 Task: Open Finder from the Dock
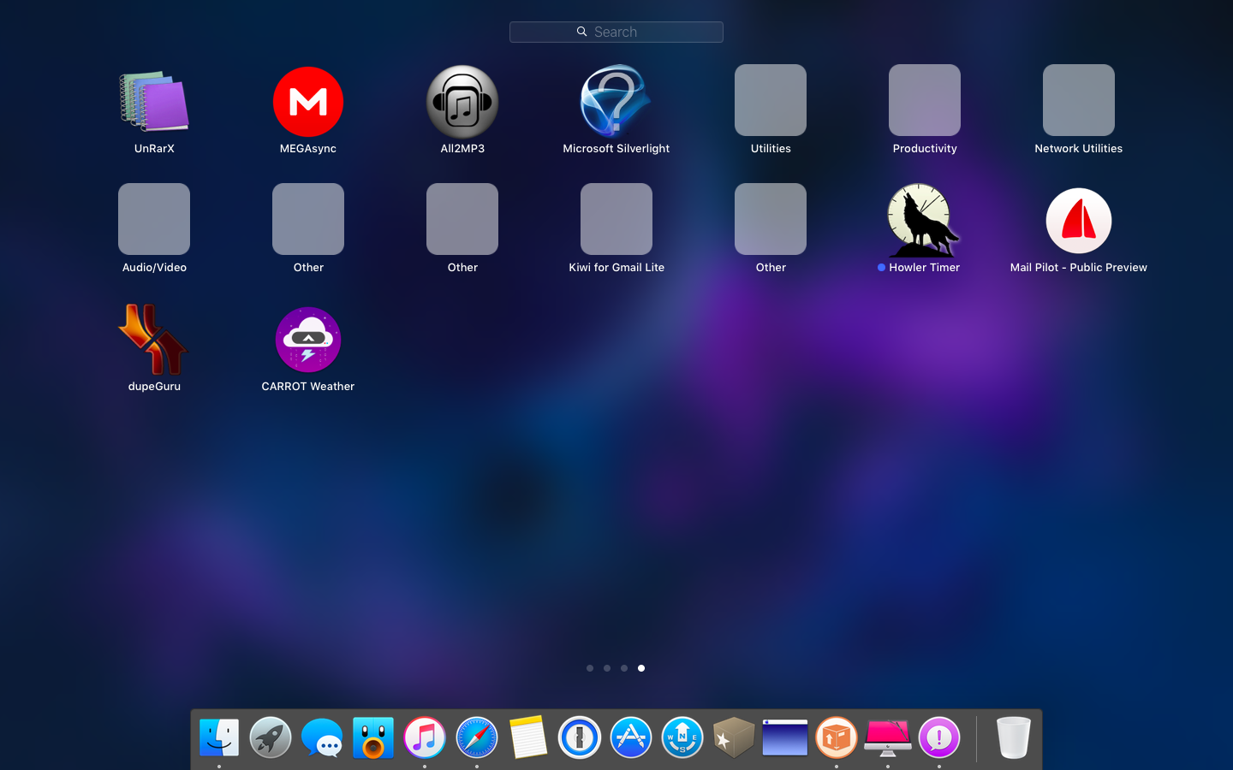click(x=219, y=737)
